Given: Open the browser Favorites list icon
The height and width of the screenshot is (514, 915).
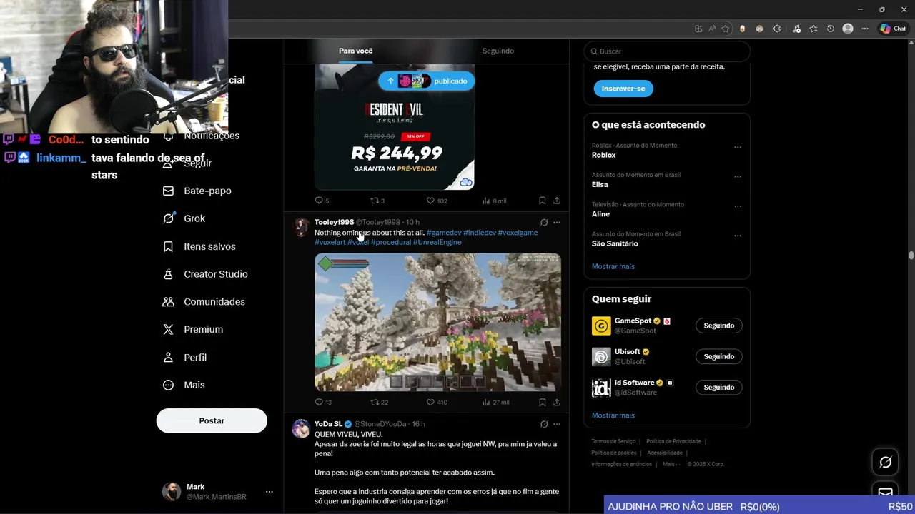Looking at the screenshot, I should tap(813, 29).
